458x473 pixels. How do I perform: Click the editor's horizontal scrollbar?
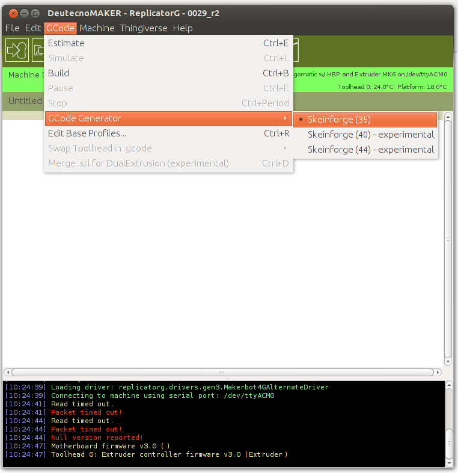point(222,372)
